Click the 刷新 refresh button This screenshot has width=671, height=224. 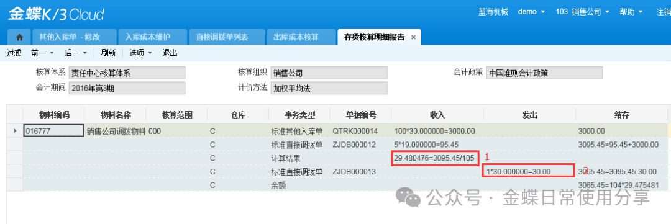point(108,53)
